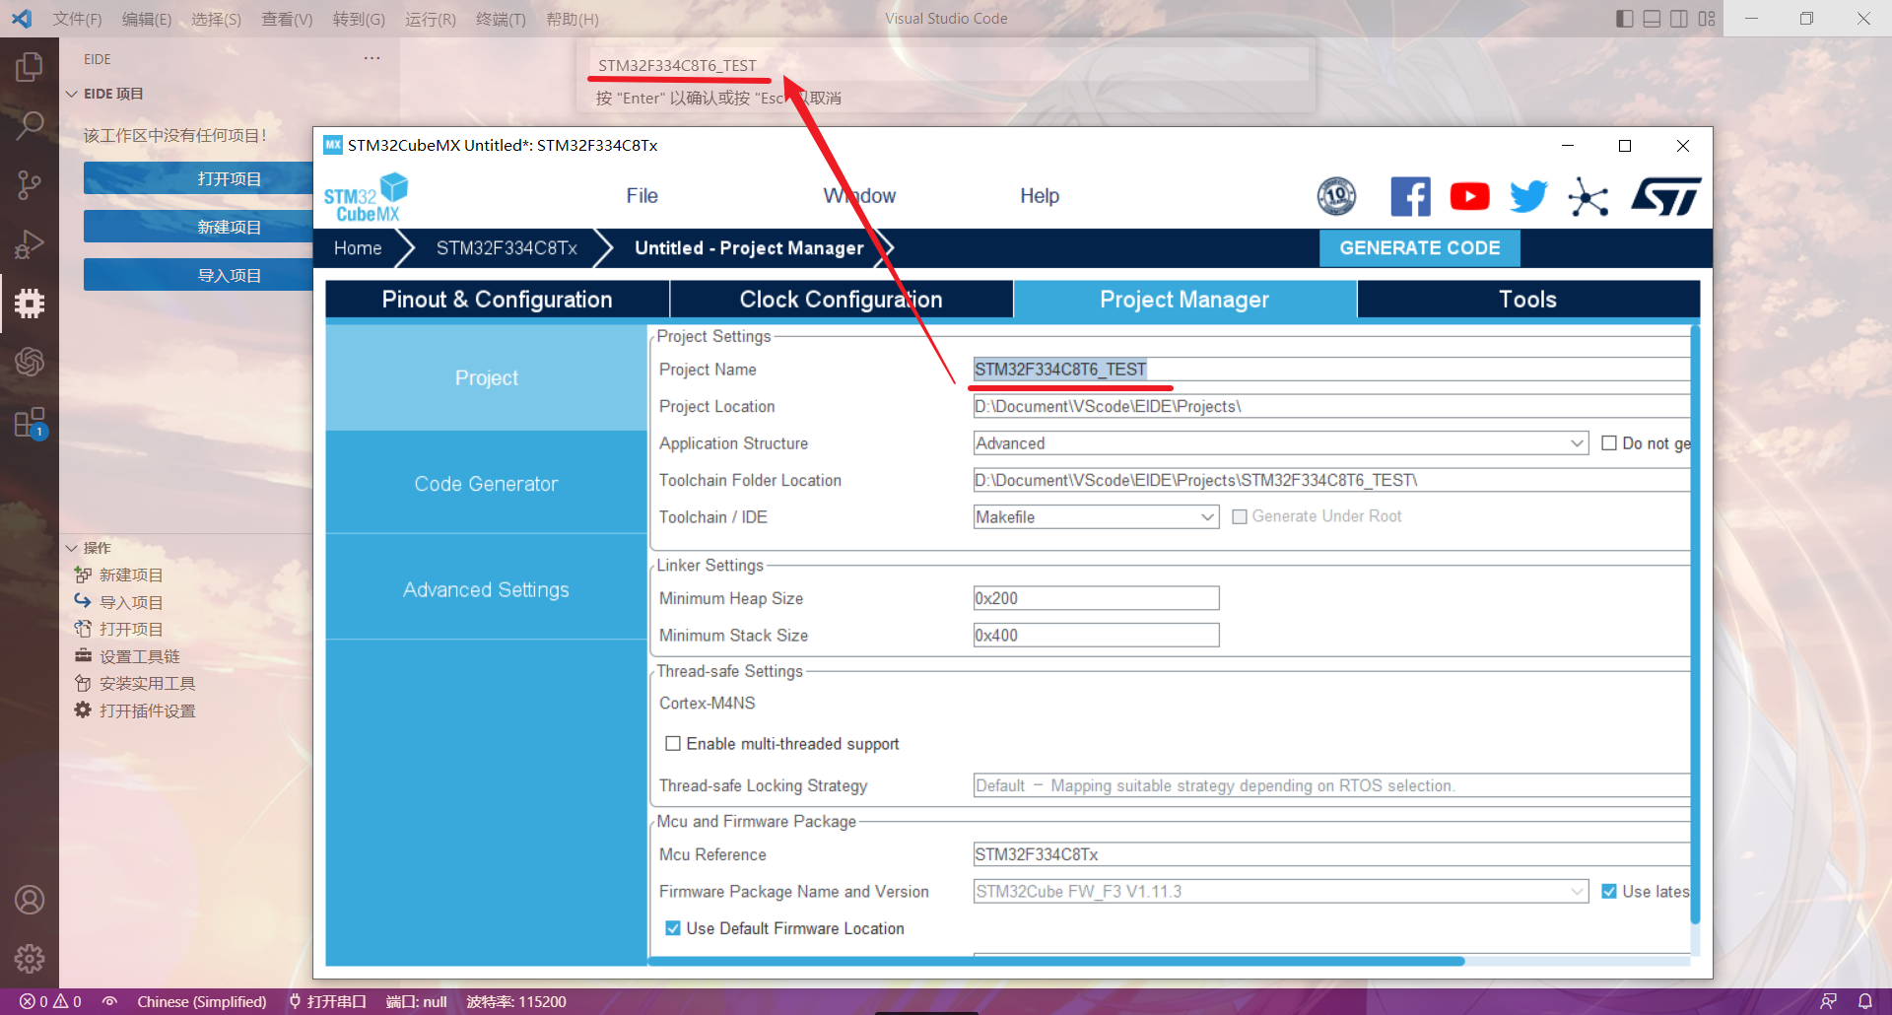Open Run and Debug view
This screenshot has width=1892, height=1015.
(x=30, y=243)
